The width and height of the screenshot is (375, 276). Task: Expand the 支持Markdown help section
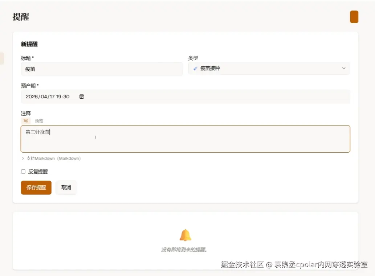[51, 158]
